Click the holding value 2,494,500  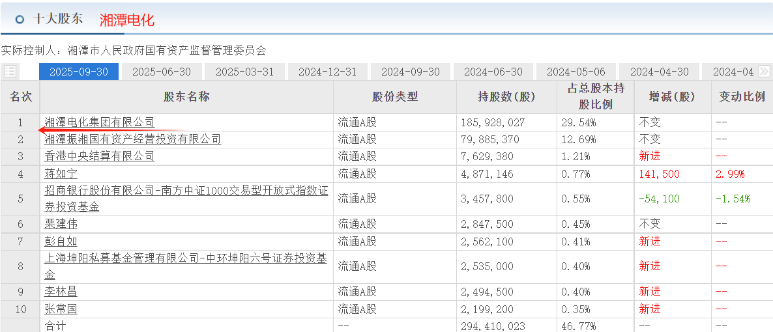[x=487, y=292]
